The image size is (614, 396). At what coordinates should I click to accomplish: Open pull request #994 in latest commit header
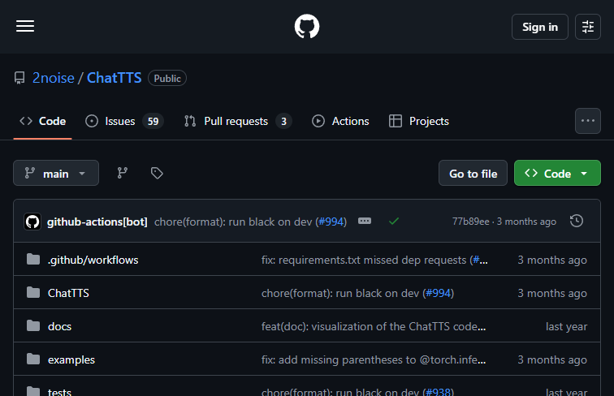(331, 222)
